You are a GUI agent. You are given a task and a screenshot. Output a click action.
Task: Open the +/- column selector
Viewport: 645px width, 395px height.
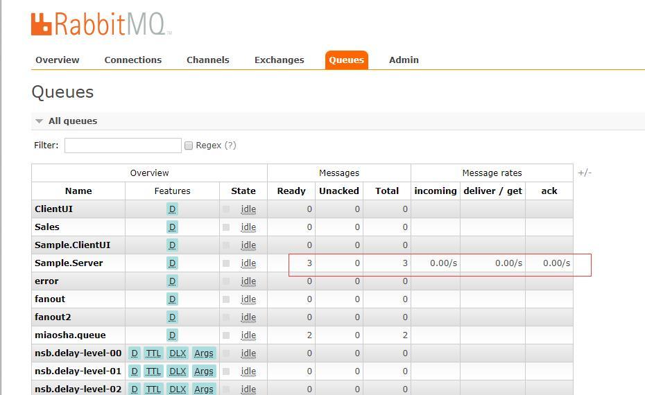[585, 173]
